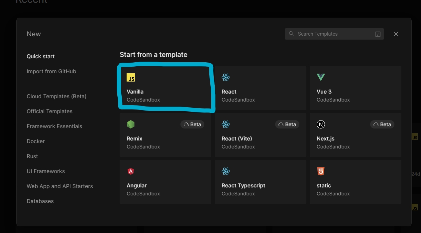This screenshot has width=421, height=233.
Task: Select Quick start in the sidebar
Action: tap(41, 57)
